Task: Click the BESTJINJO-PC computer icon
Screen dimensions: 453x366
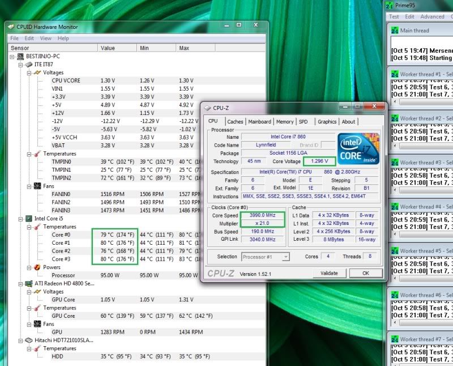Action: pyautogui.click(x=21, y=57)
